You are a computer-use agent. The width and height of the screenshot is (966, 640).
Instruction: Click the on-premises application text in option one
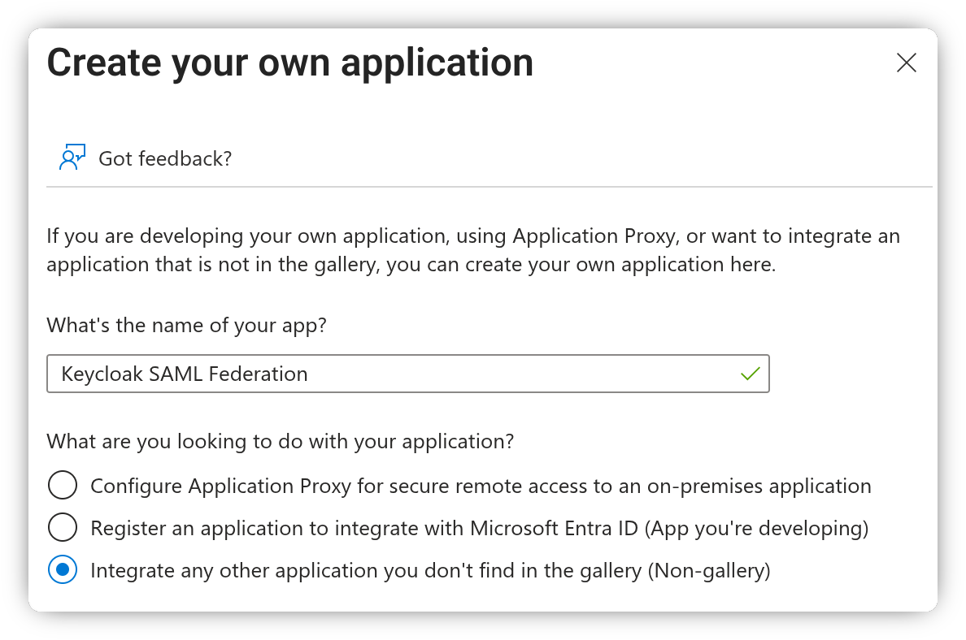759,486
